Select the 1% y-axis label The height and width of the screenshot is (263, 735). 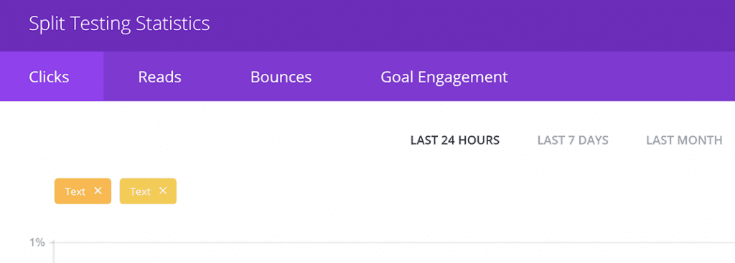(37, 242)
